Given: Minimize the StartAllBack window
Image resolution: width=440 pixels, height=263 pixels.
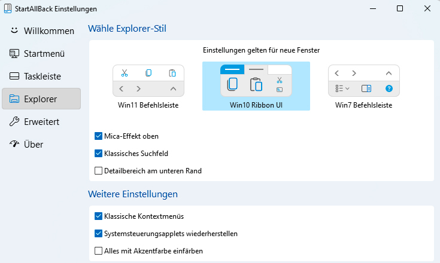Looking at the screenshot, I should [x=373, y=8].
